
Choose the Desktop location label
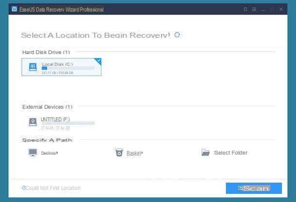pyautogui.click(x=49, y=153)
